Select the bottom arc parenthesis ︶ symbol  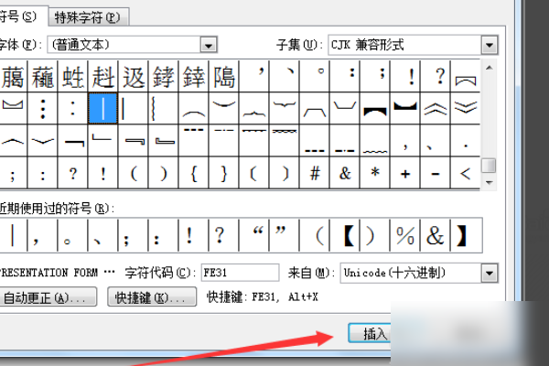point(224,108)
